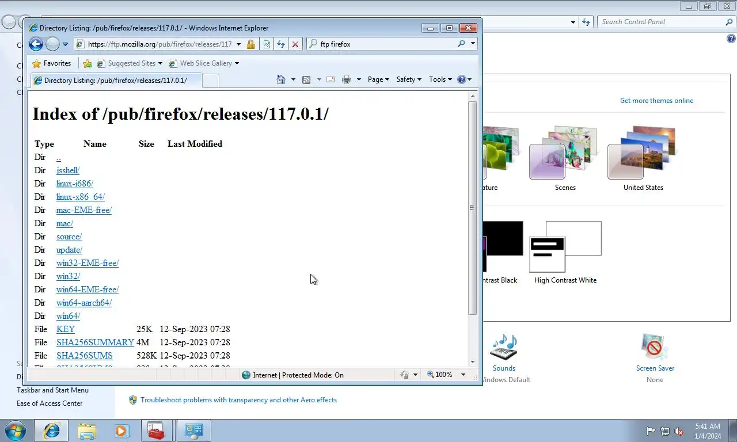Screen dimensions: 737x442
Task: Click the Home icon in command bar
Action: coord(281,79)
